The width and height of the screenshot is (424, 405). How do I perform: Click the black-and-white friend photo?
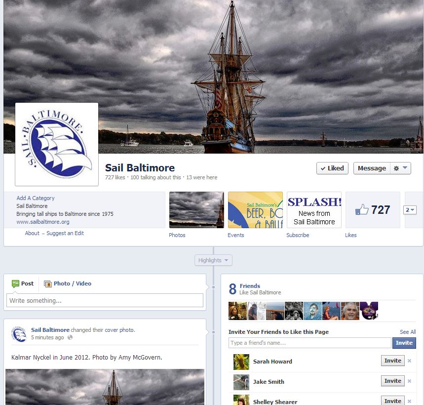click(x=294, y=311)
